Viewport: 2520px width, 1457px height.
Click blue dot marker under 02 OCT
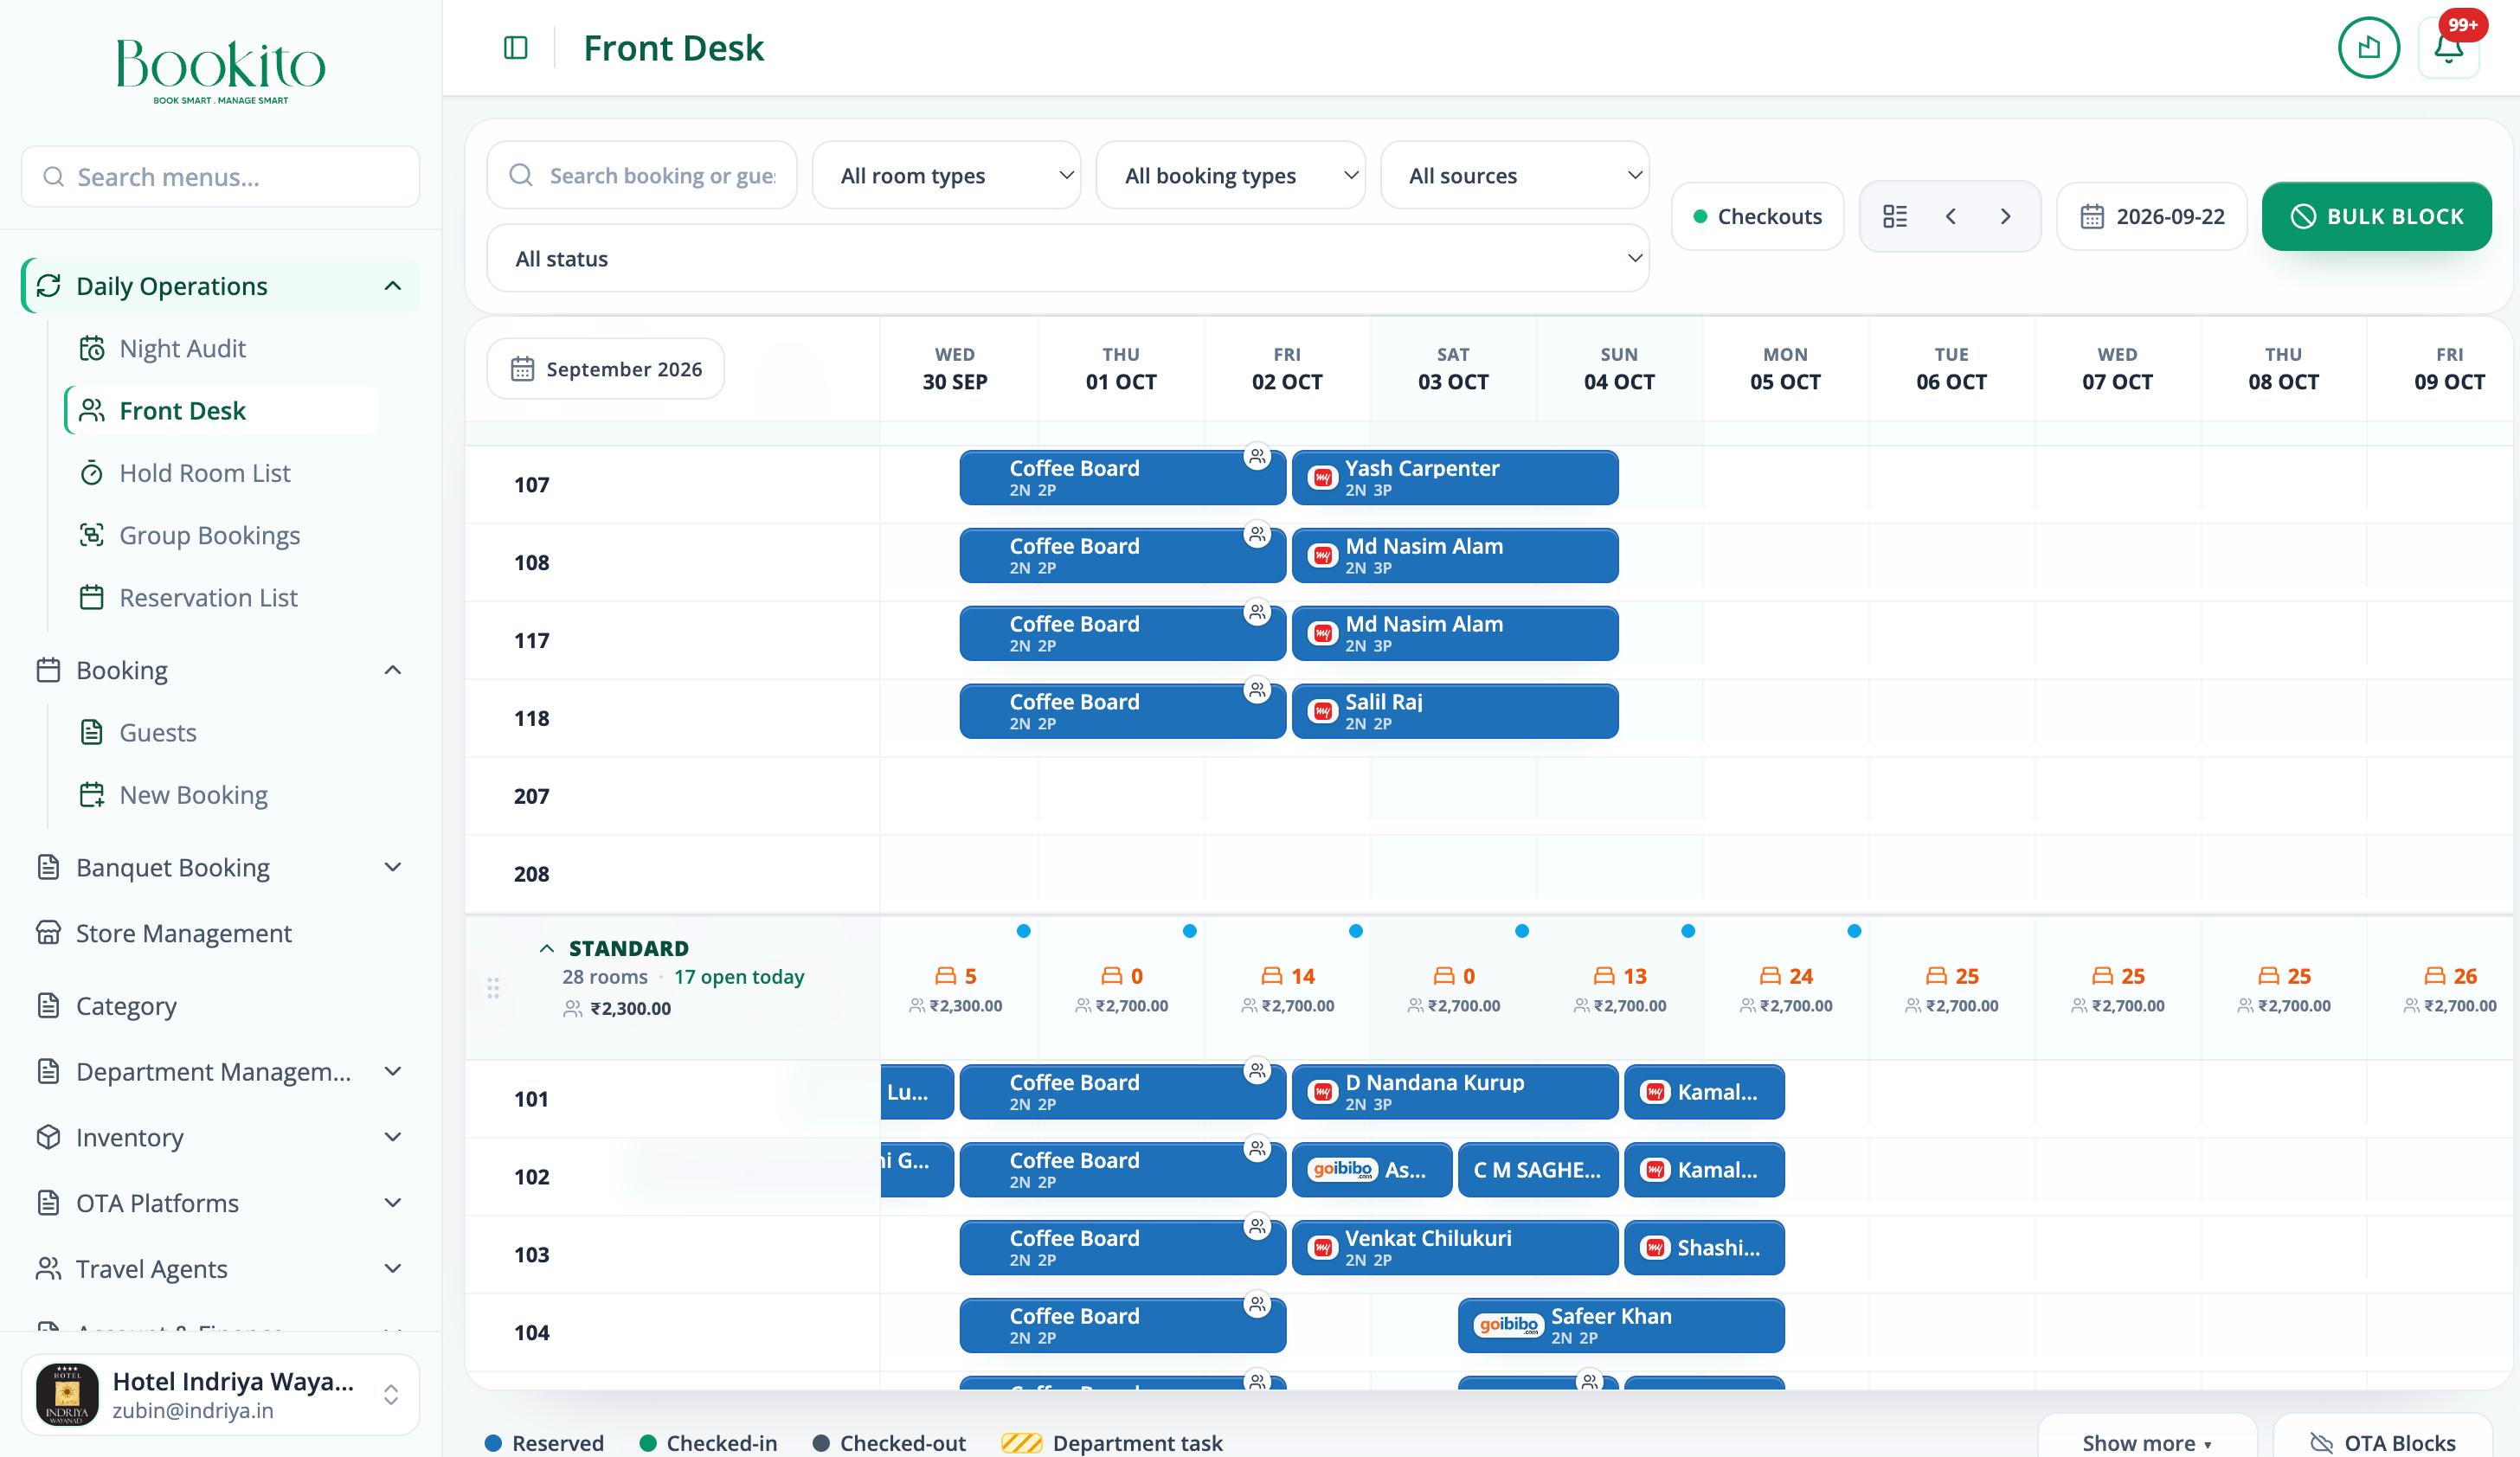(1355, 931)
